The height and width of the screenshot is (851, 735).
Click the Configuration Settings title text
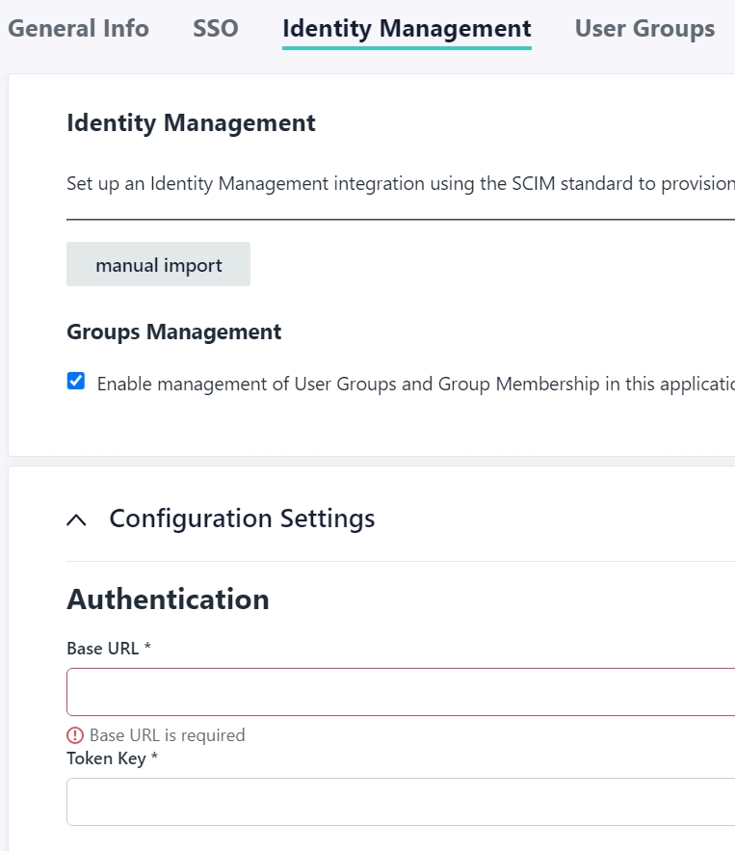tap(242, 519)
